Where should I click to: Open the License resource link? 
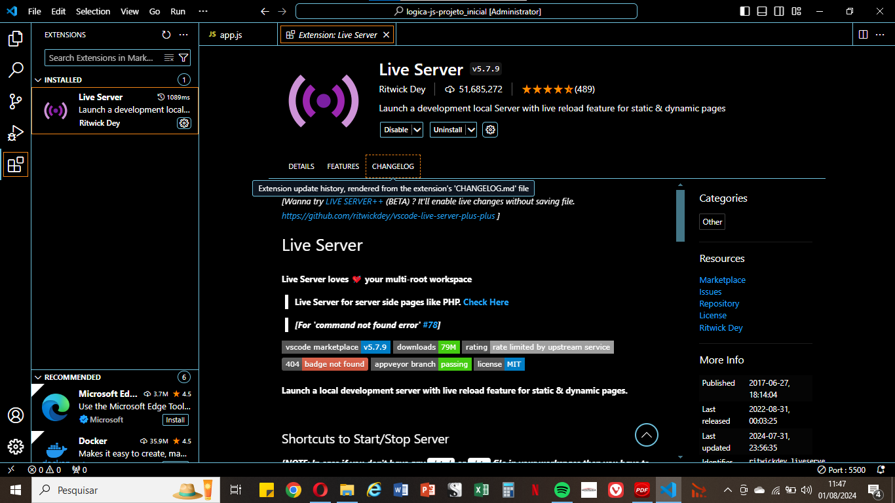[713, 315]
